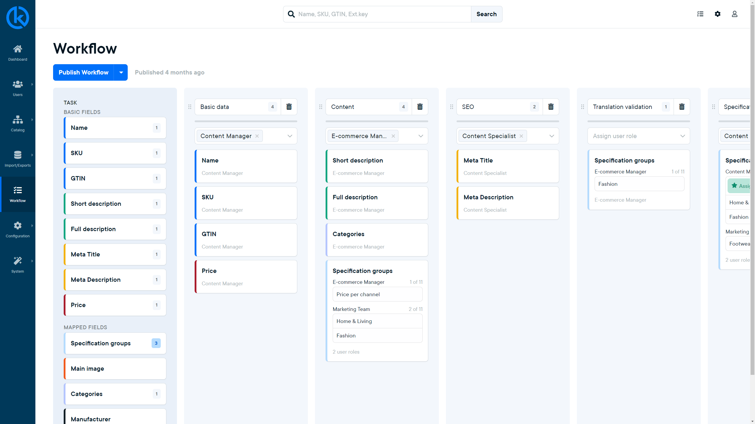Click the list view icon top right

click(700, 14)
